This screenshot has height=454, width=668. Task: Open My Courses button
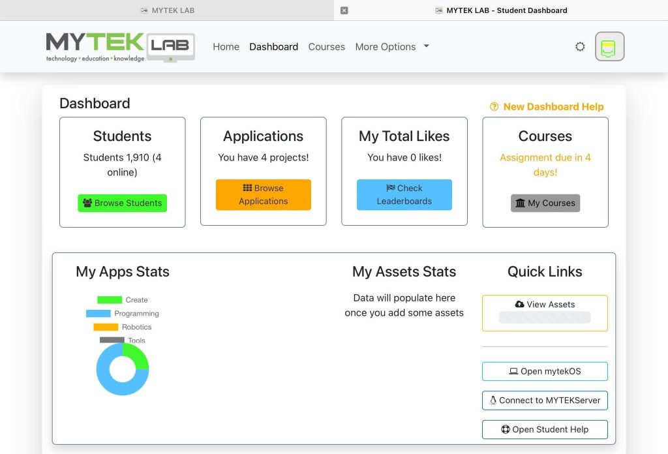point(545,203)
